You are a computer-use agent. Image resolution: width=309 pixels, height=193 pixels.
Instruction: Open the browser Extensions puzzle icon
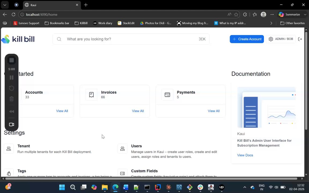(x=245, y=14)
